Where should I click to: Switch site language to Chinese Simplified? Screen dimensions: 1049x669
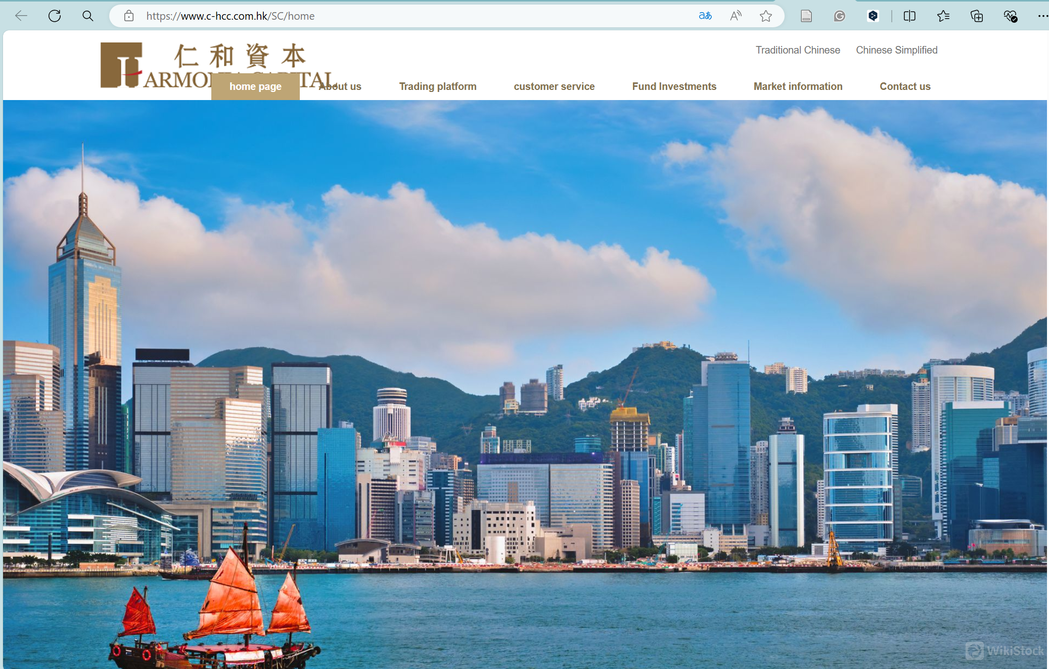pyautogui.click(x=896, y=50)
